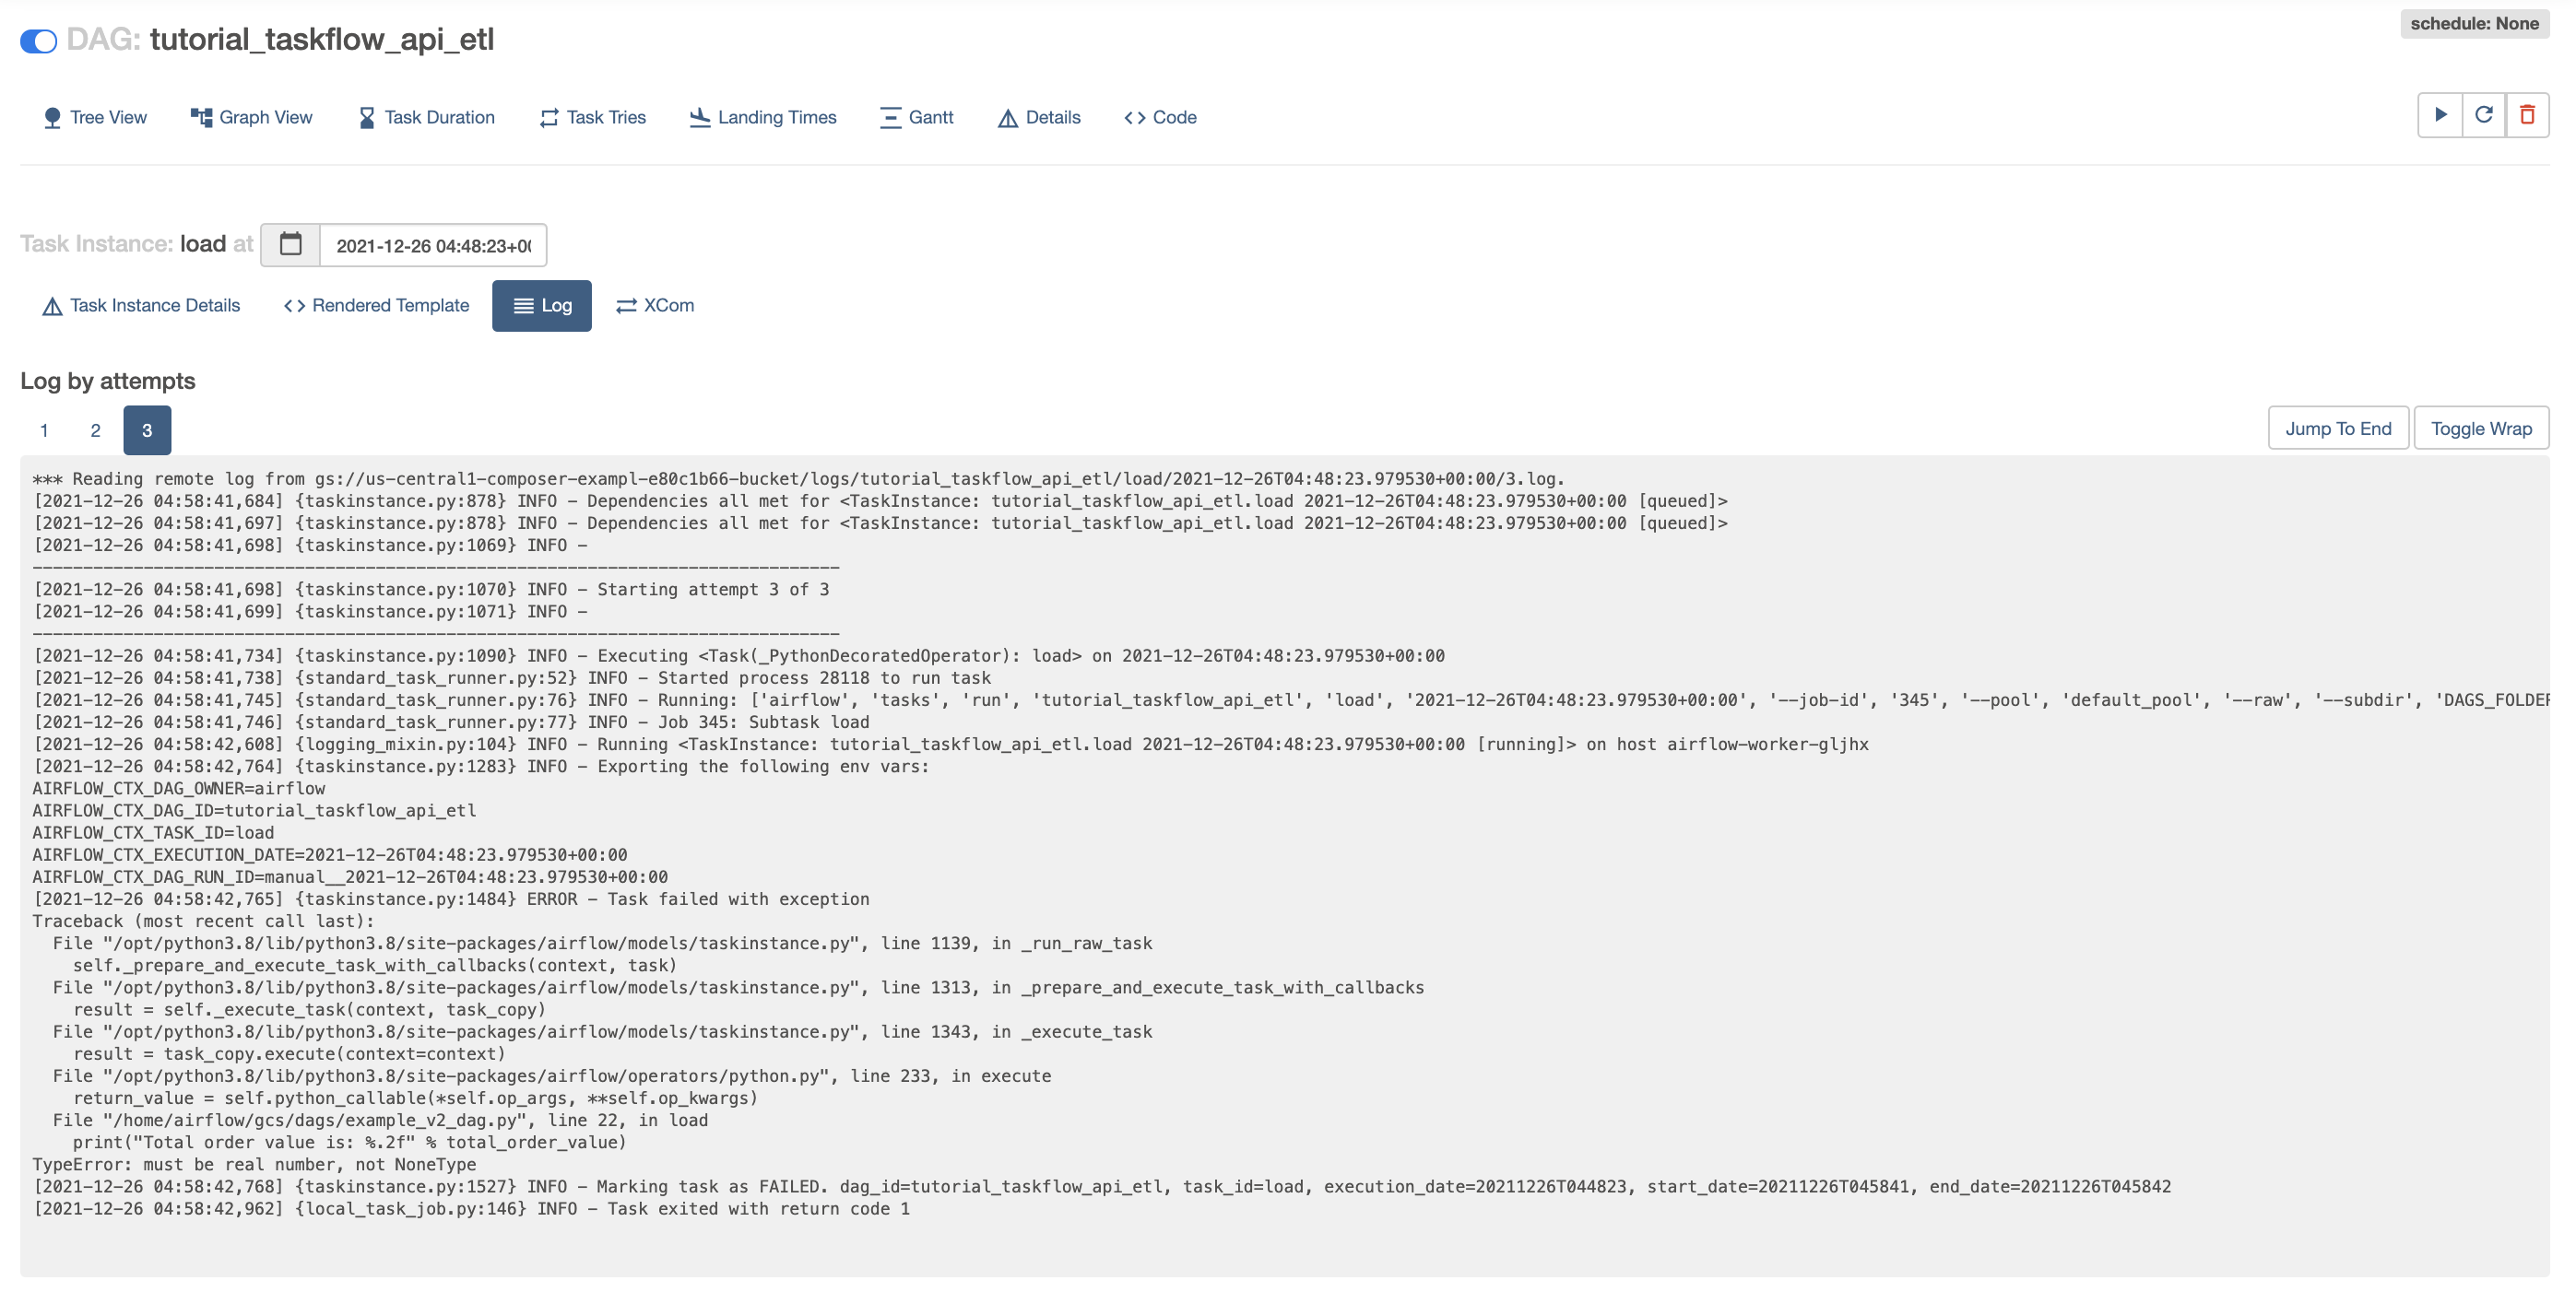View DAG source with the Code icon
2576x1292 pixels.
click(x=1134, y=117)
